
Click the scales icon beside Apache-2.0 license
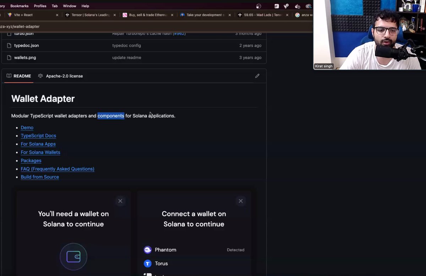[x=40, y=76]
